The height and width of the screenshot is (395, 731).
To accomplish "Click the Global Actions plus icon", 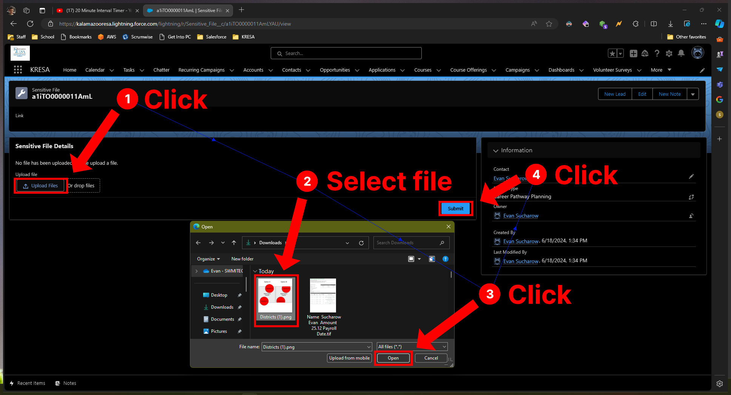I will (634, 54).
